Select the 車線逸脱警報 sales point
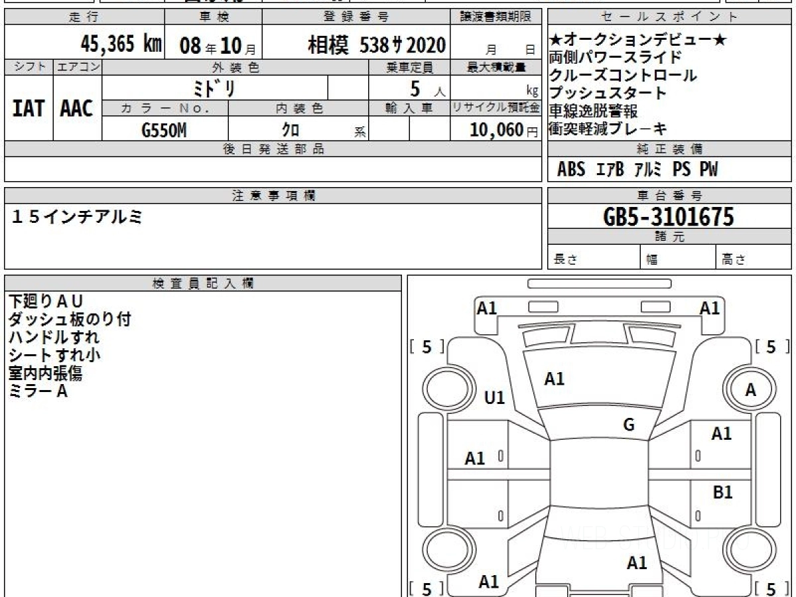796x597 pixels. tap(594, 111)
